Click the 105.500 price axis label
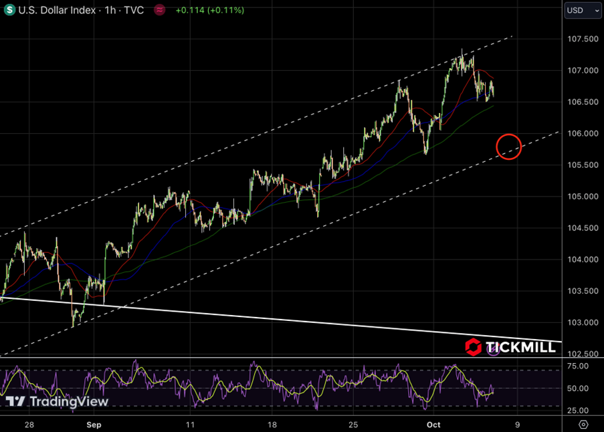This screenshot has height=432, width=604. click(583, 165)
